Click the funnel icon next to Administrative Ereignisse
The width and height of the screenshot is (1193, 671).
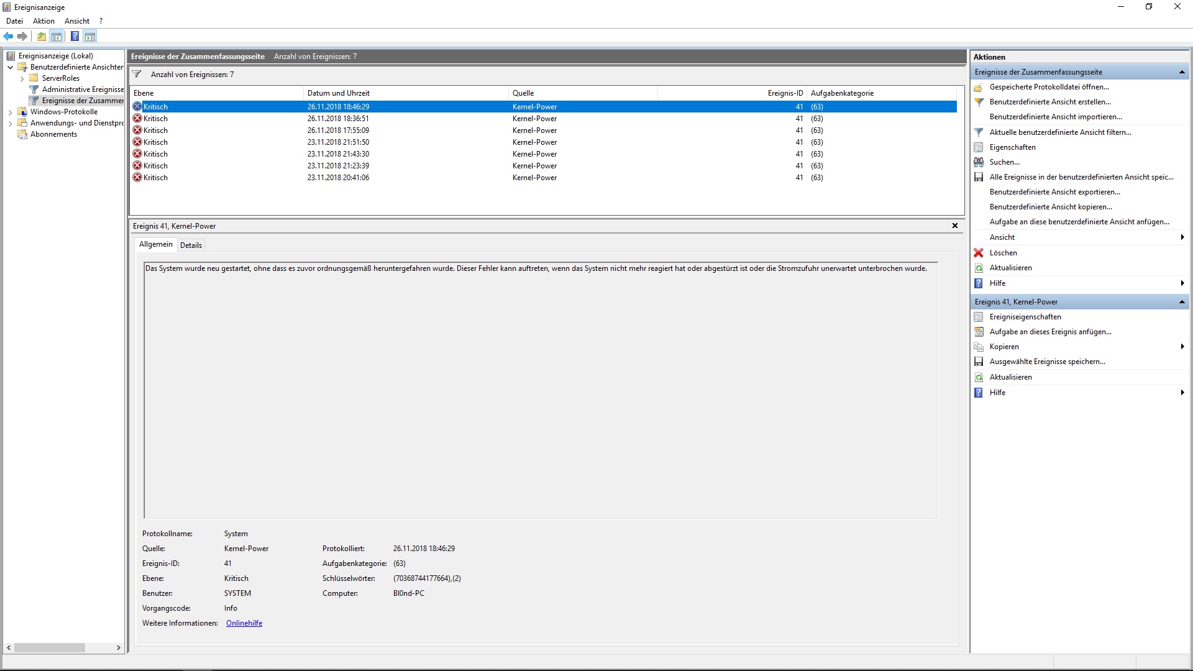34,89
